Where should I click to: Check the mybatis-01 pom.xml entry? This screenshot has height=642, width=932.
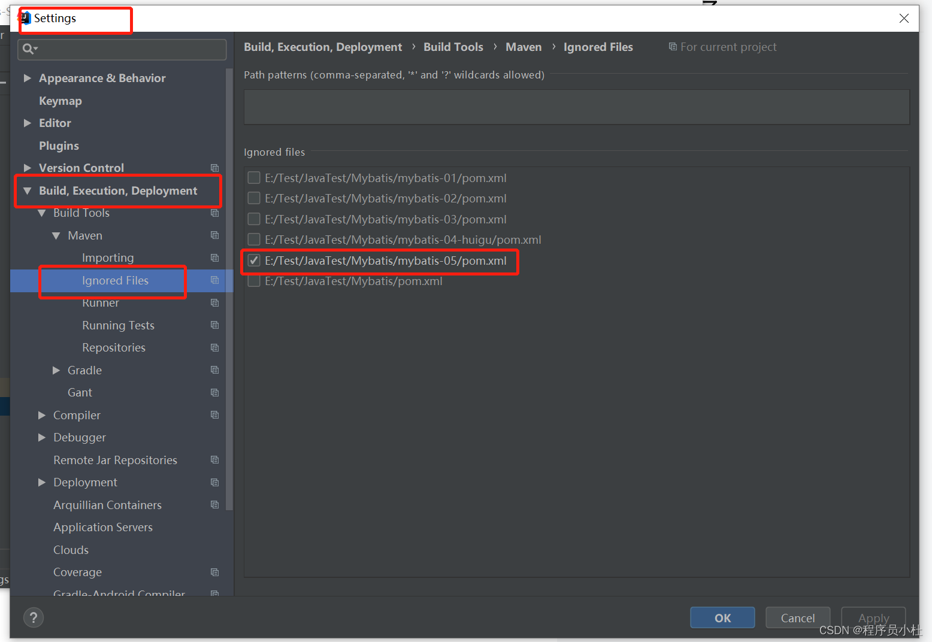(x=254, y=177)
